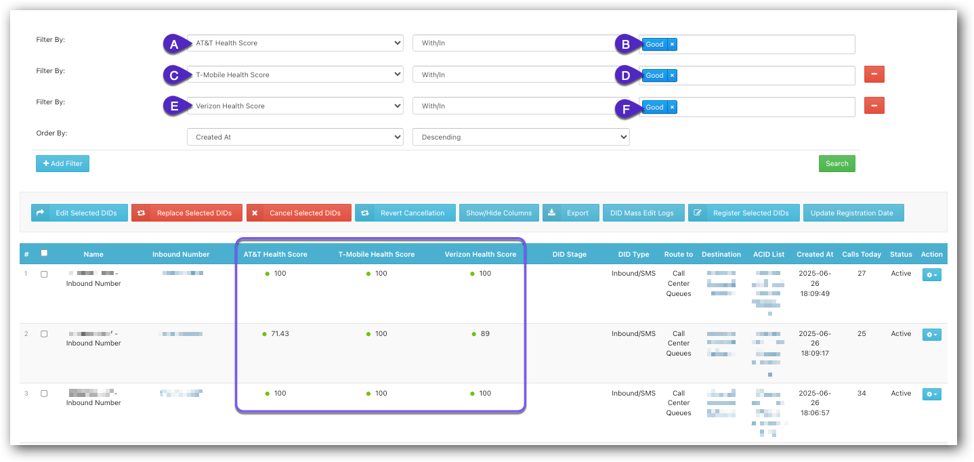The height and width of the screenshot is (462, 974).
Task: Open the AT&T Health Score filter dropdown
Action: tap(295, 43)
